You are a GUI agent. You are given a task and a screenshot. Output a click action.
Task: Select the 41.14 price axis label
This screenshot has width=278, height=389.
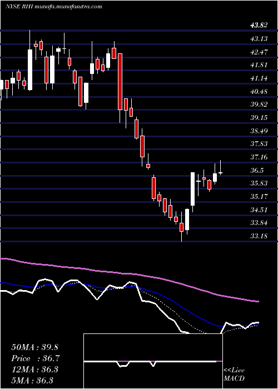pyautogui.click(x=259, y=78)
